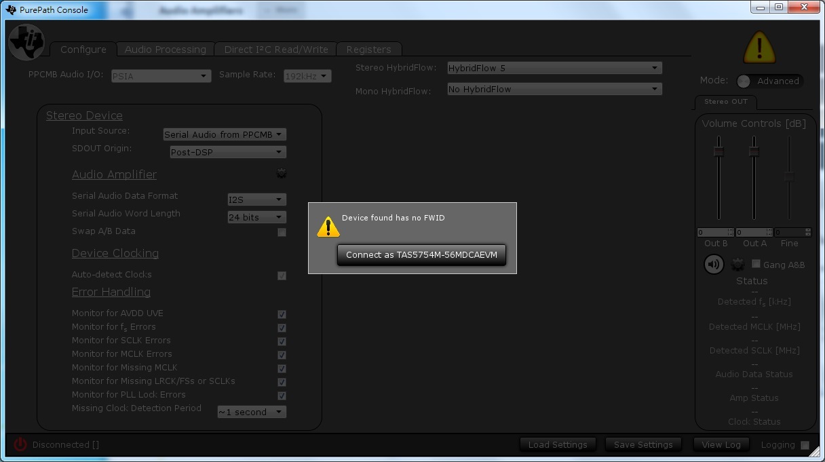Open Audio Amplifier settings gear icon
Viewport: 825px width, 462px height.
coord(282,174)
